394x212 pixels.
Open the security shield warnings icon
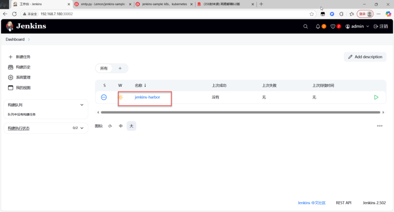[333, 27]
